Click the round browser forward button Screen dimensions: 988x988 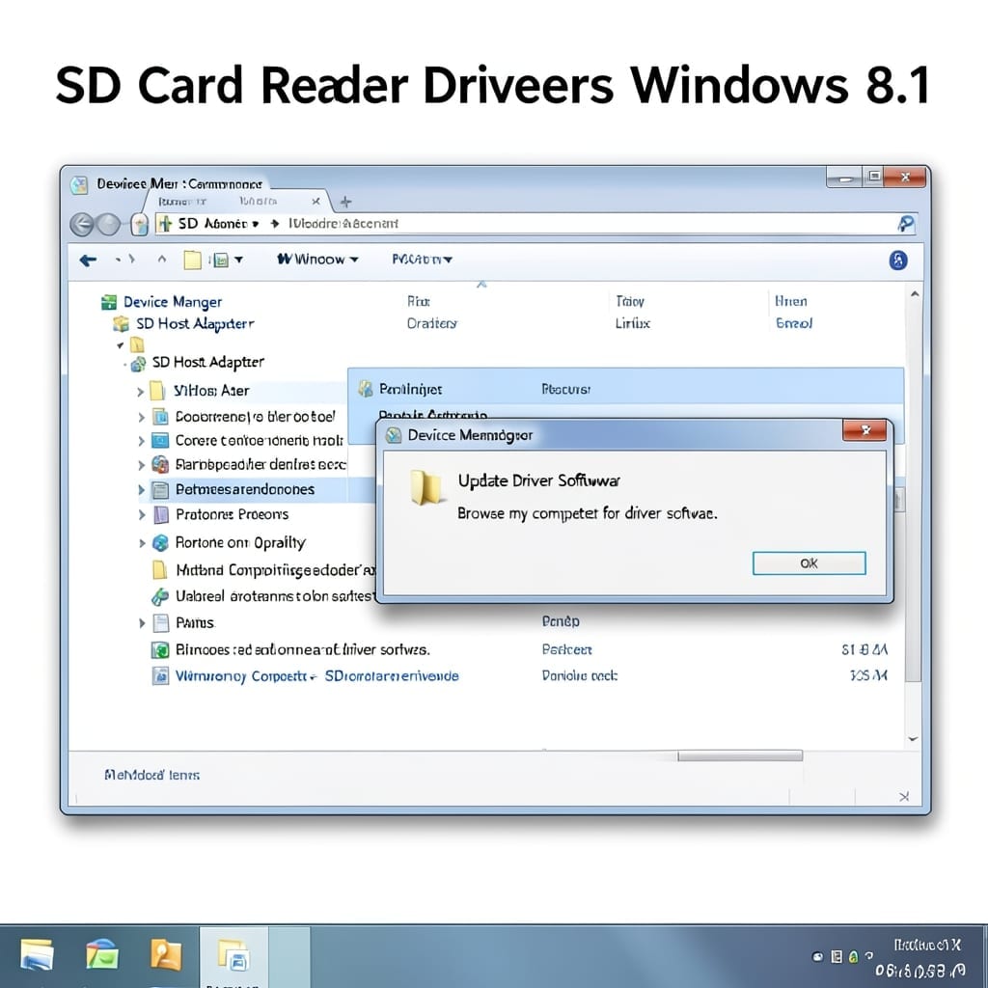[x=108, y=224]
